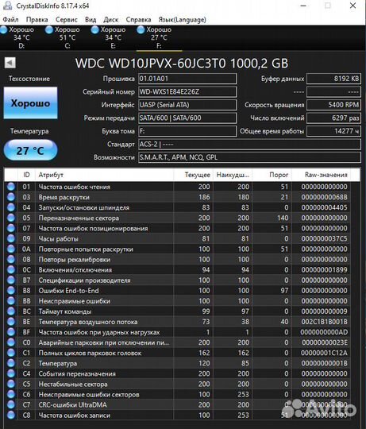Click status icon for attribute BE
The image size is (366, 429).
pyautogui.click(x=11, y=322)
